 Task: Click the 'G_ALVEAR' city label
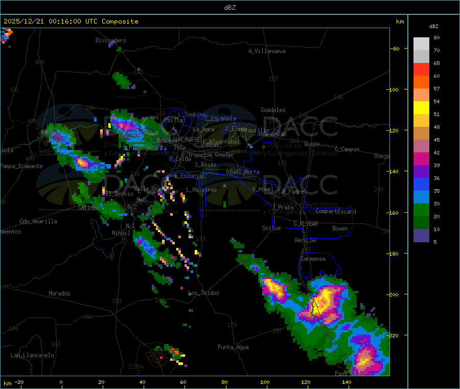pos(306,224)
